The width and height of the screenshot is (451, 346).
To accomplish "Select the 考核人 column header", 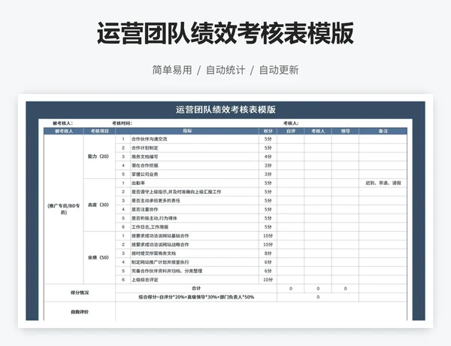I will [x=318, y=131].
